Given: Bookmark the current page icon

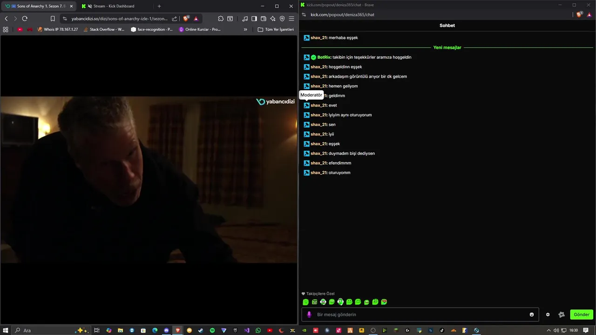Looking at the screenshot, I should click(53, 19).
